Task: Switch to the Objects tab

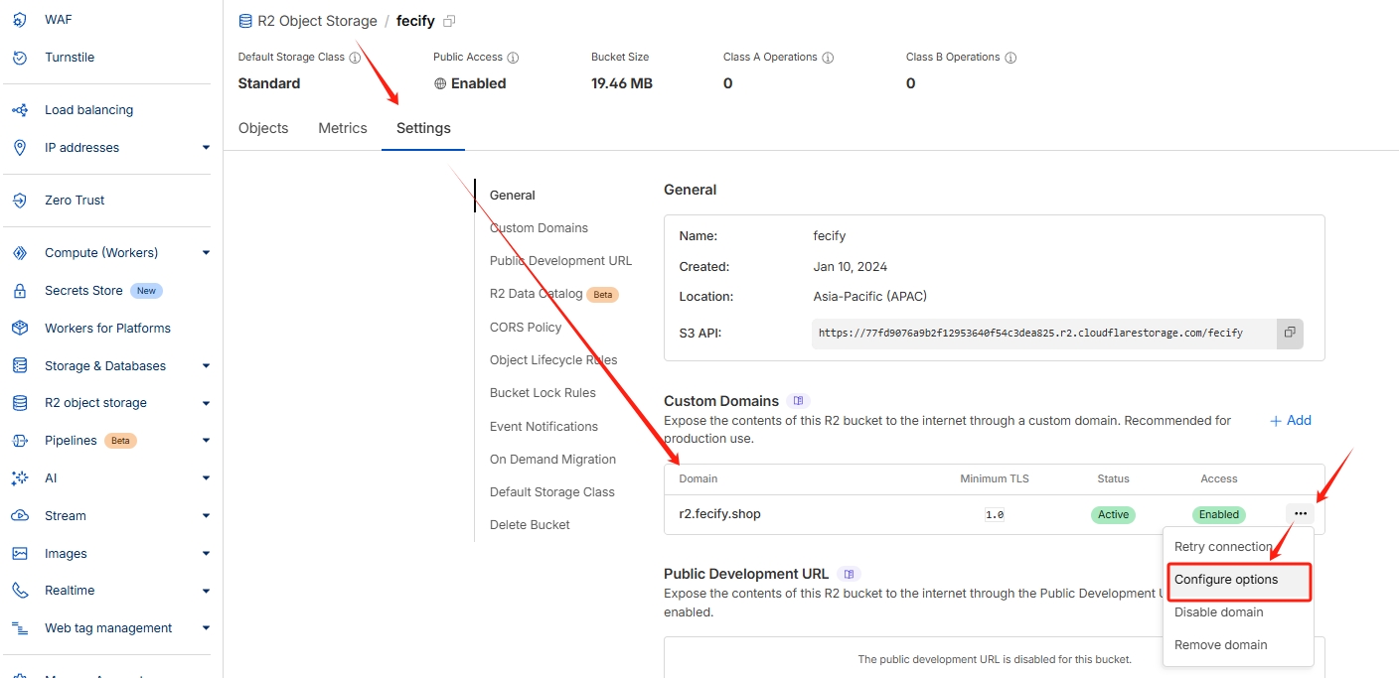Action: coord(263,128)
